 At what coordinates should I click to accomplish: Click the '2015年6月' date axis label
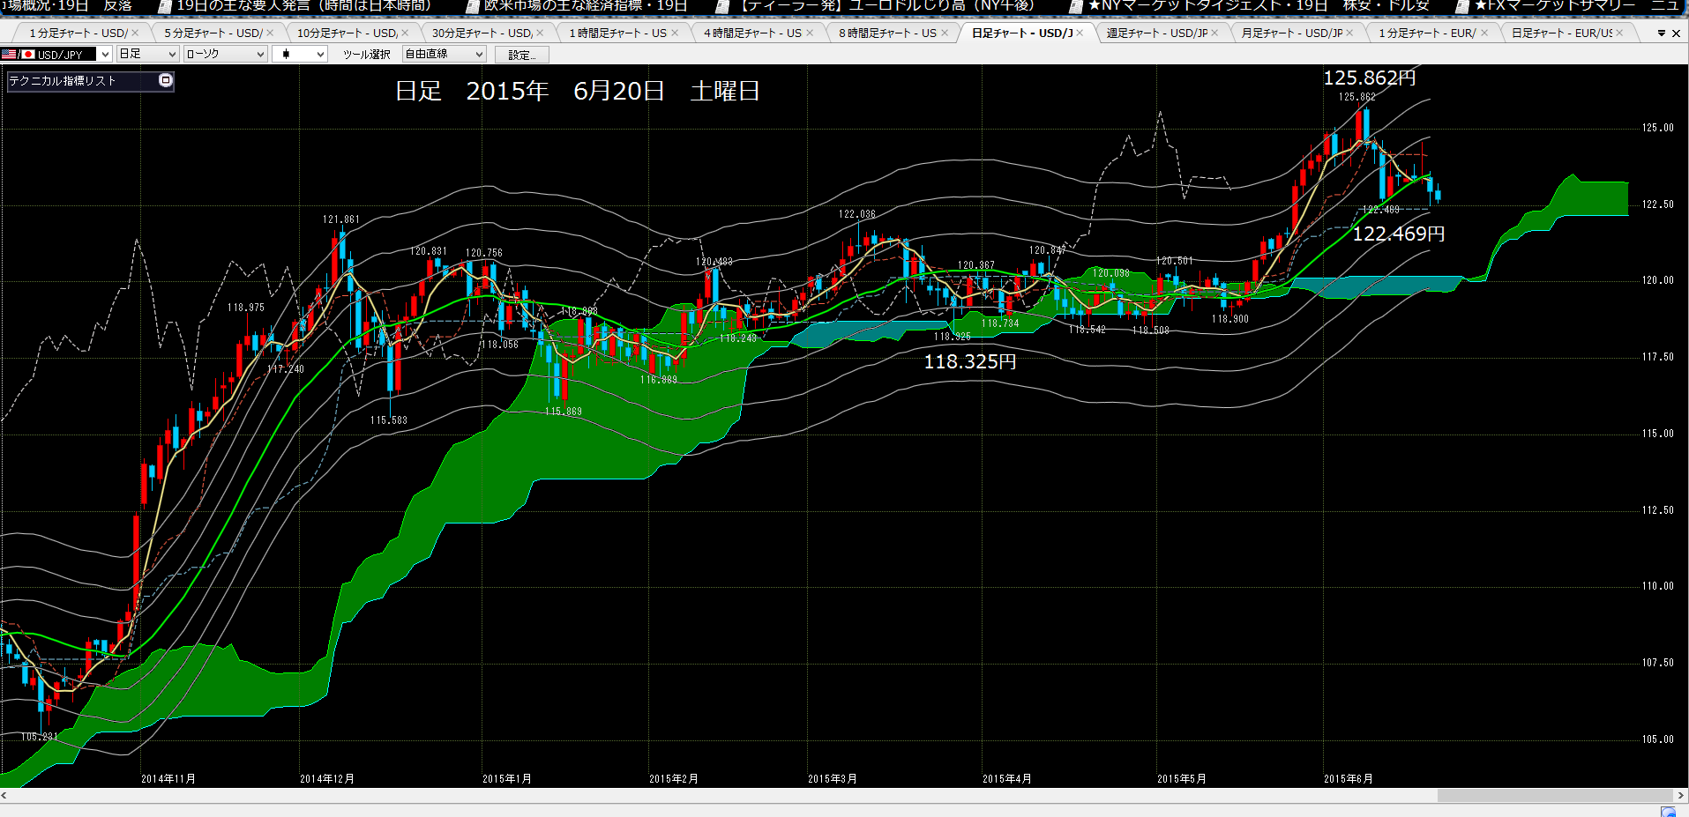[1348, 779]
